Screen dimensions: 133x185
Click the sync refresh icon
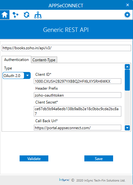point(27,15)
